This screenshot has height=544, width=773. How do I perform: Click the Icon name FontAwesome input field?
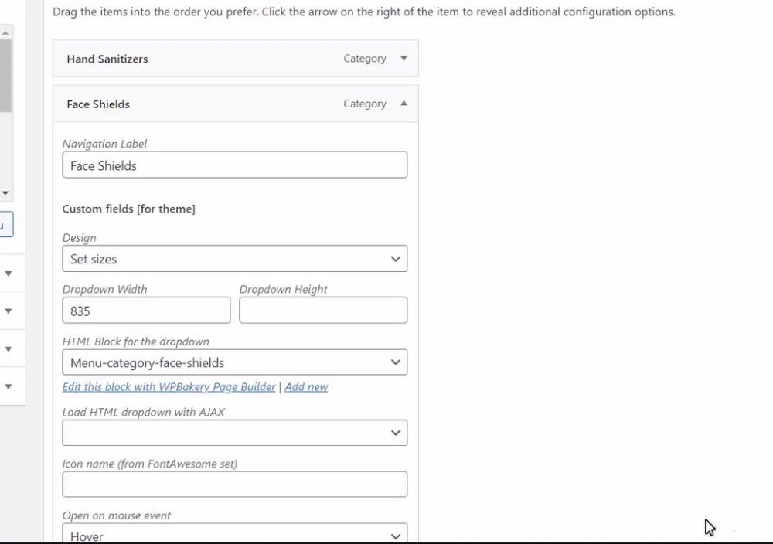pos(234,484)
